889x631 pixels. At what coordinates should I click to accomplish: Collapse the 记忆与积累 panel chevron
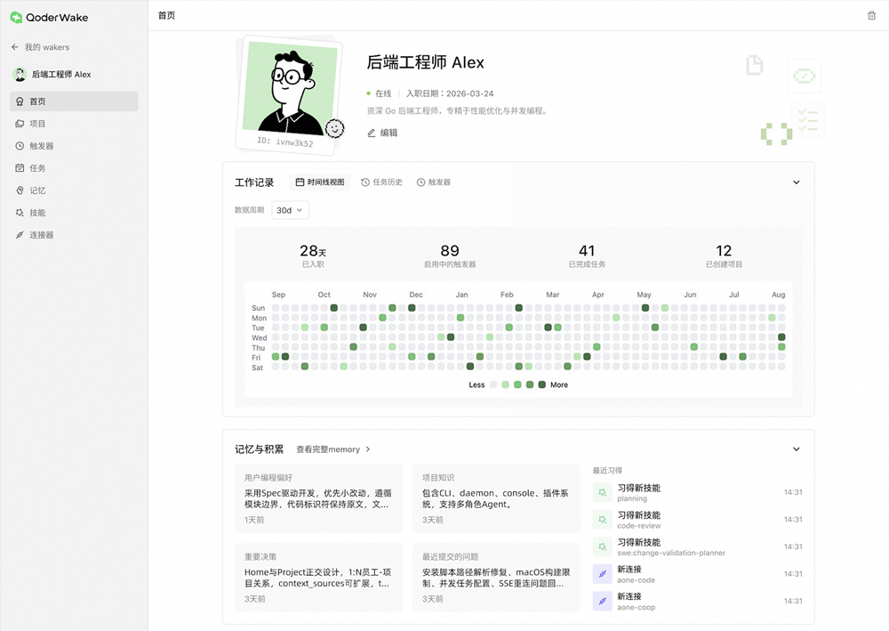pos(797,449)
